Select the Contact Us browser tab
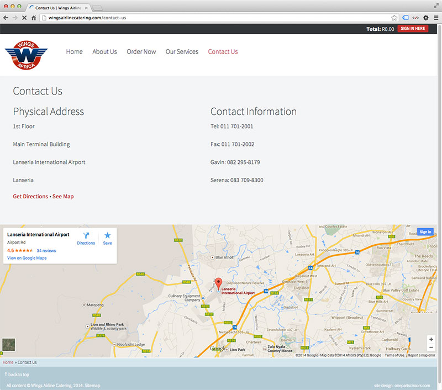Screen dimensions: 442x390 click(59, 8)
